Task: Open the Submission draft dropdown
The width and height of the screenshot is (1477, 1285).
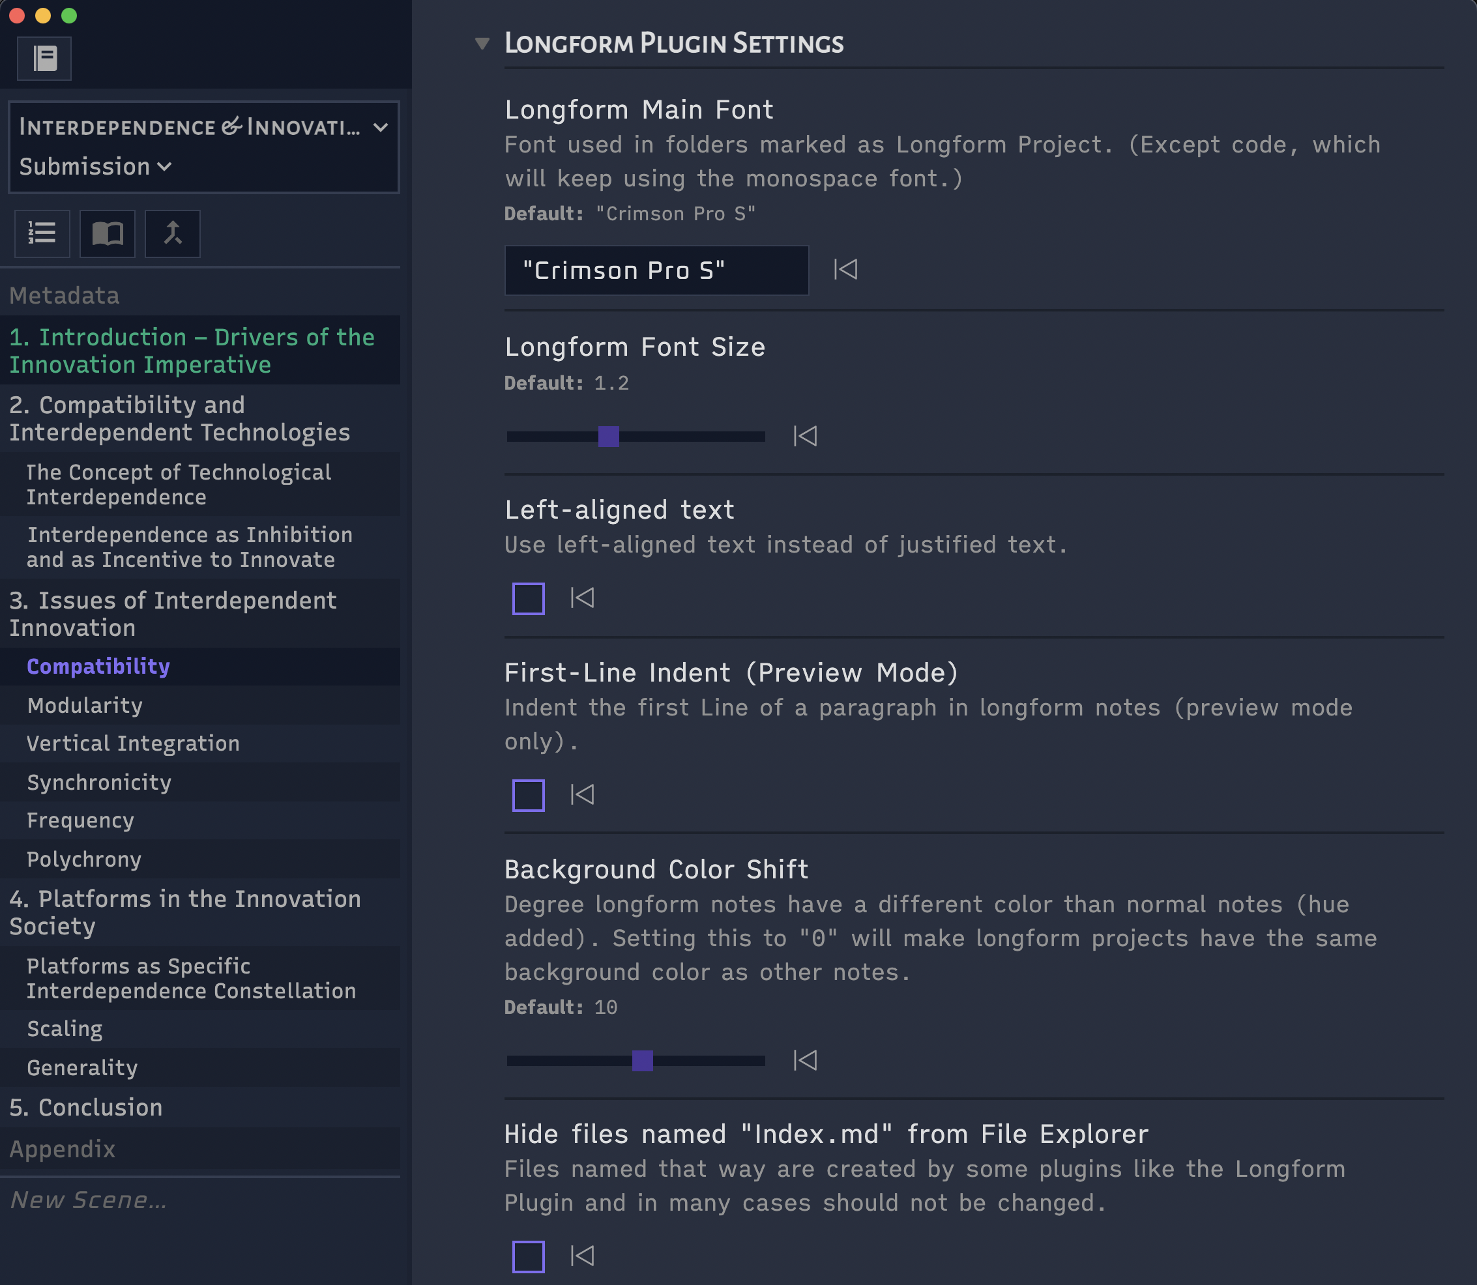Action: 95,166
